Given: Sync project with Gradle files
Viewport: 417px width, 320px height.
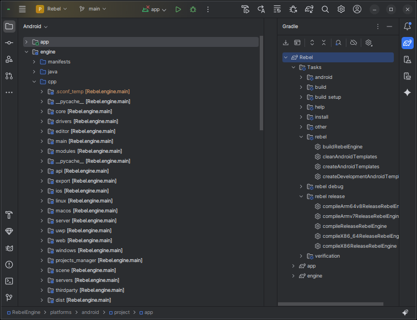Looking at the screenshot, I should coord(309,9).
